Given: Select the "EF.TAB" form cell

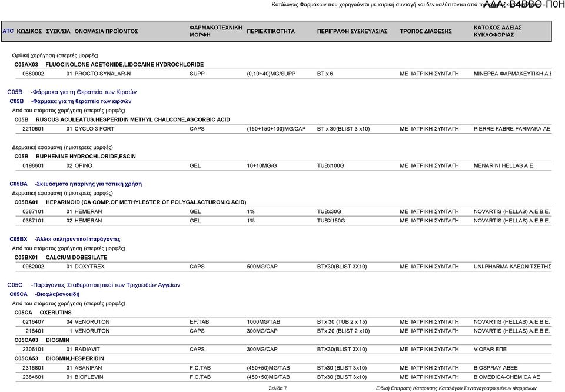Looking at the screenshot, I should pyautogui.click(x=200, y=322).
